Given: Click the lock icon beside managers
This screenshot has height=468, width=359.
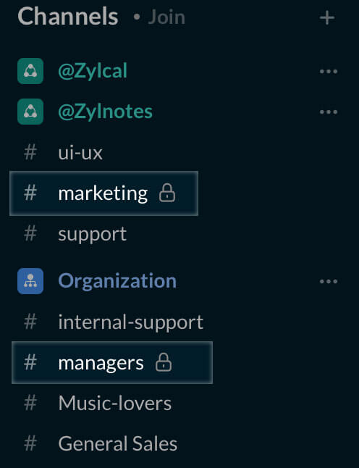Looking at the screenshot, I should tap(164, 362).
